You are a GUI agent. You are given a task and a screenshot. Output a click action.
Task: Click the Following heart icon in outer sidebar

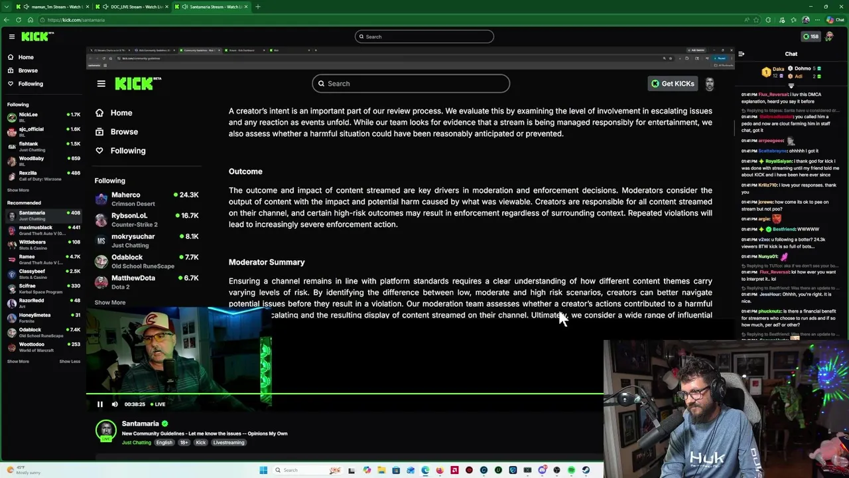point(11,84)
